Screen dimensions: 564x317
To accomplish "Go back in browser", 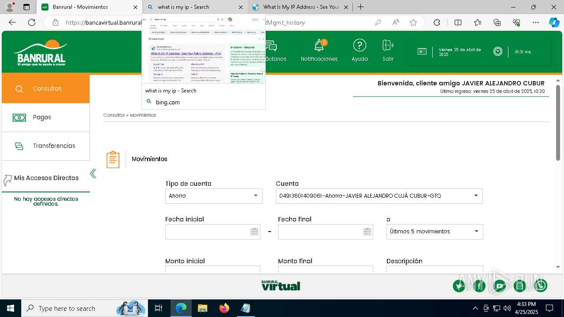I will pos(12,22).
